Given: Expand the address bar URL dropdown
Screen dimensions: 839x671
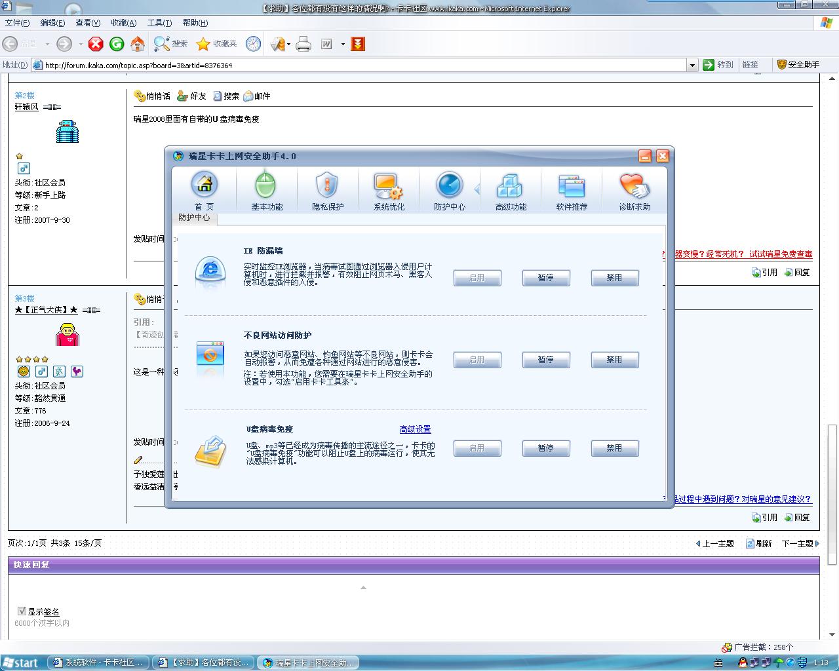Looking at the screenshot, I should point(692,65).
